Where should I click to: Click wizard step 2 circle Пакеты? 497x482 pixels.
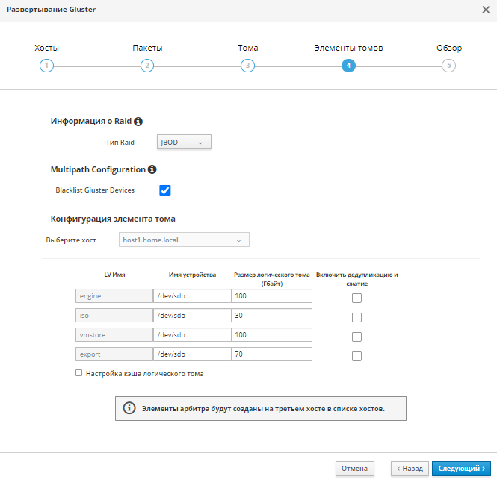pyautogui.click(x=147, y=66)
